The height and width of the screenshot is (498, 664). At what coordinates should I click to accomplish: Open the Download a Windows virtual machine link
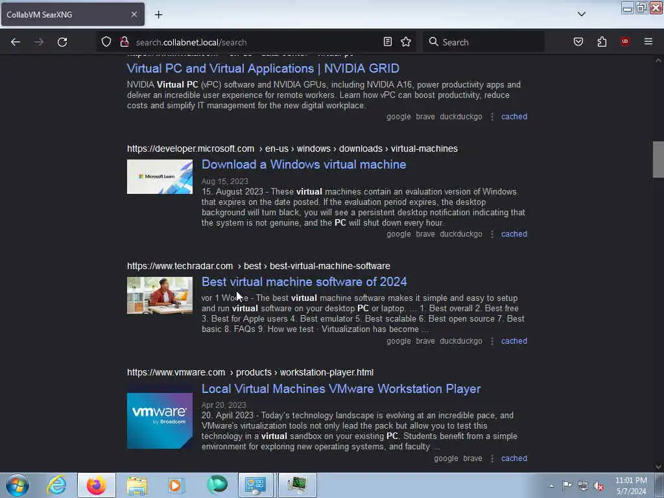pyautogui.click(x=303, y=164)
